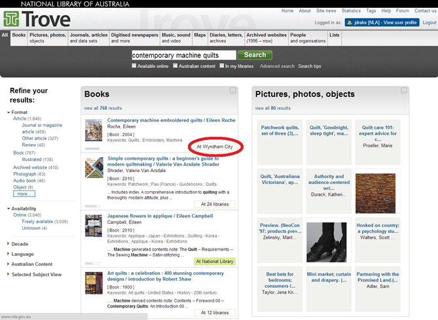The width and height of the screenshot is (438, 320).
Task: Open jdrake user profile button
Action: [381, 22]
